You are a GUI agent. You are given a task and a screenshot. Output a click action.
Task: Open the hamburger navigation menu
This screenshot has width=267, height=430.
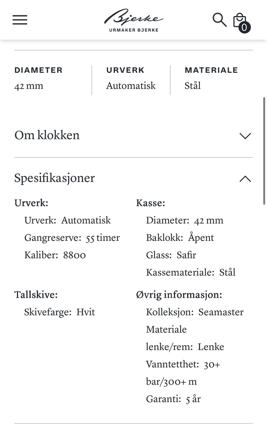20,20
